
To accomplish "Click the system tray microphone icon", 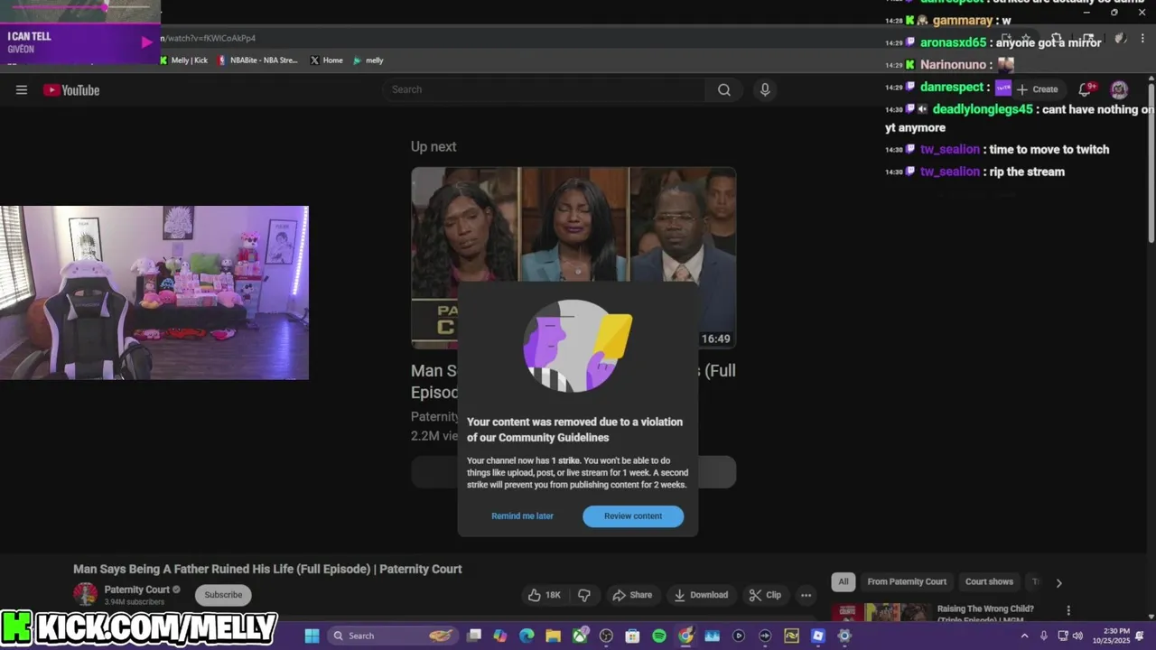I will pos(1044,636).
